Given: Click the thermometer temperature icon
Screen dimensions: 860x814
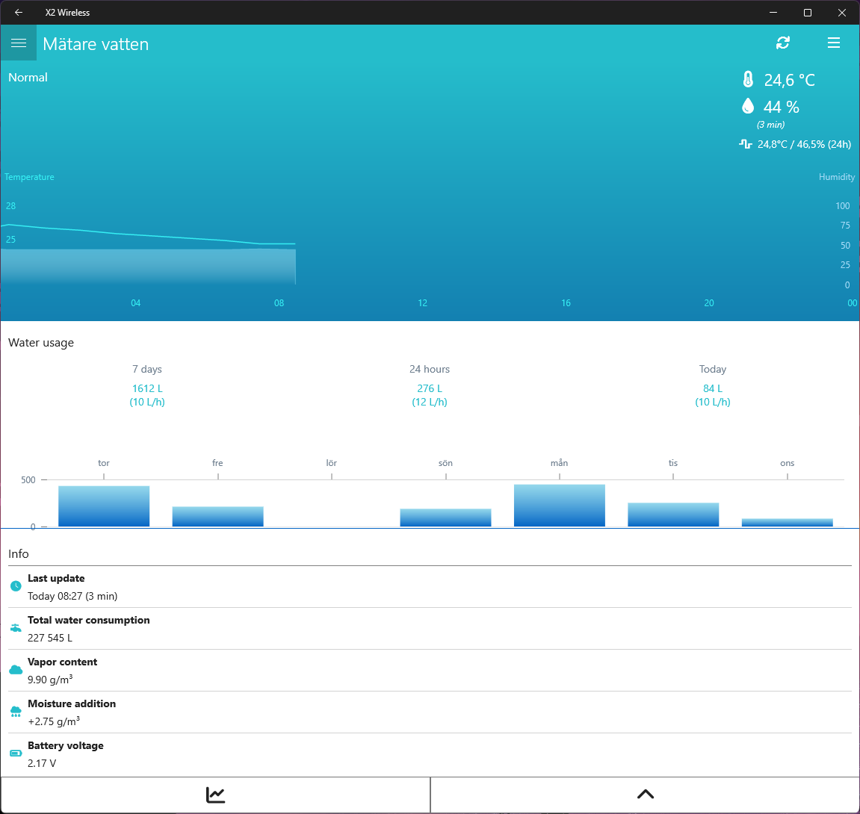Looking at the screenshot, I should (x=748, y=79).
